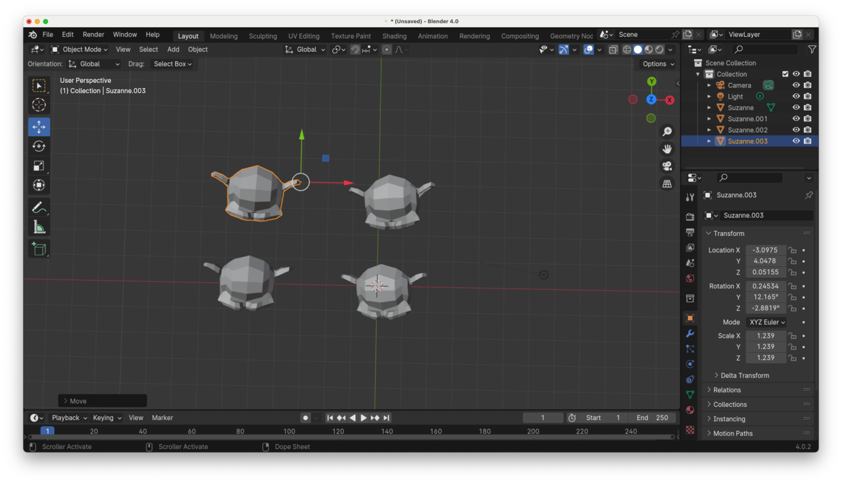Select the Cursor tool

point(39,105)
